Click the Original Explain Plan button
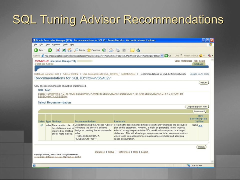The height and width of the screenshot is (180, 240). pos(197,107)
